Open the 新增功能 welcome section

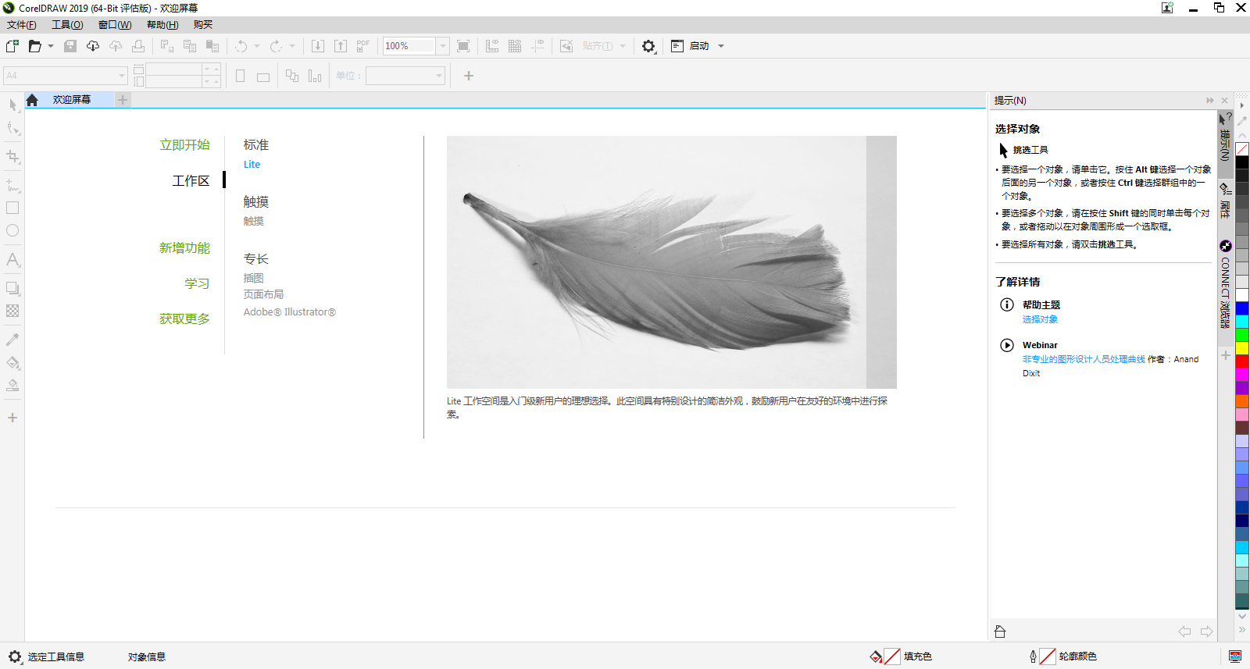[184, 248]
